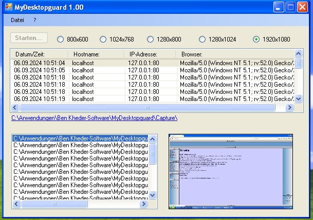313x220 pixels.
Task: Click the capture file list's scroll-down arrow
Action: point(153,195)
